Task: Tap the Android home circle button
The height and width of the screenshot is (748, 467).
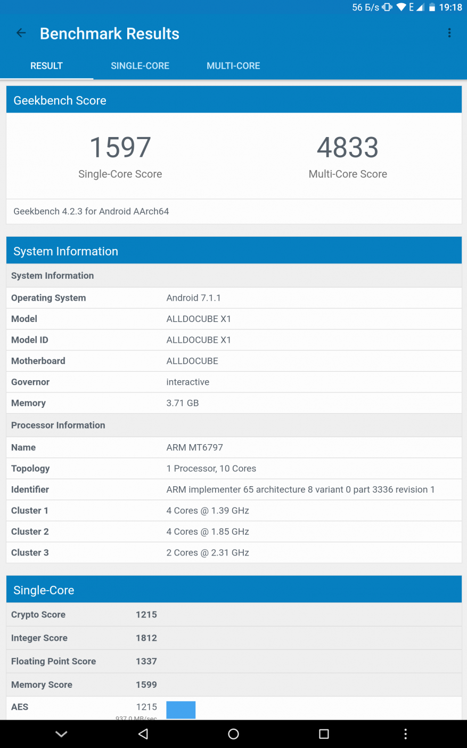Action: pyautogui.click(x=233, y=734)
